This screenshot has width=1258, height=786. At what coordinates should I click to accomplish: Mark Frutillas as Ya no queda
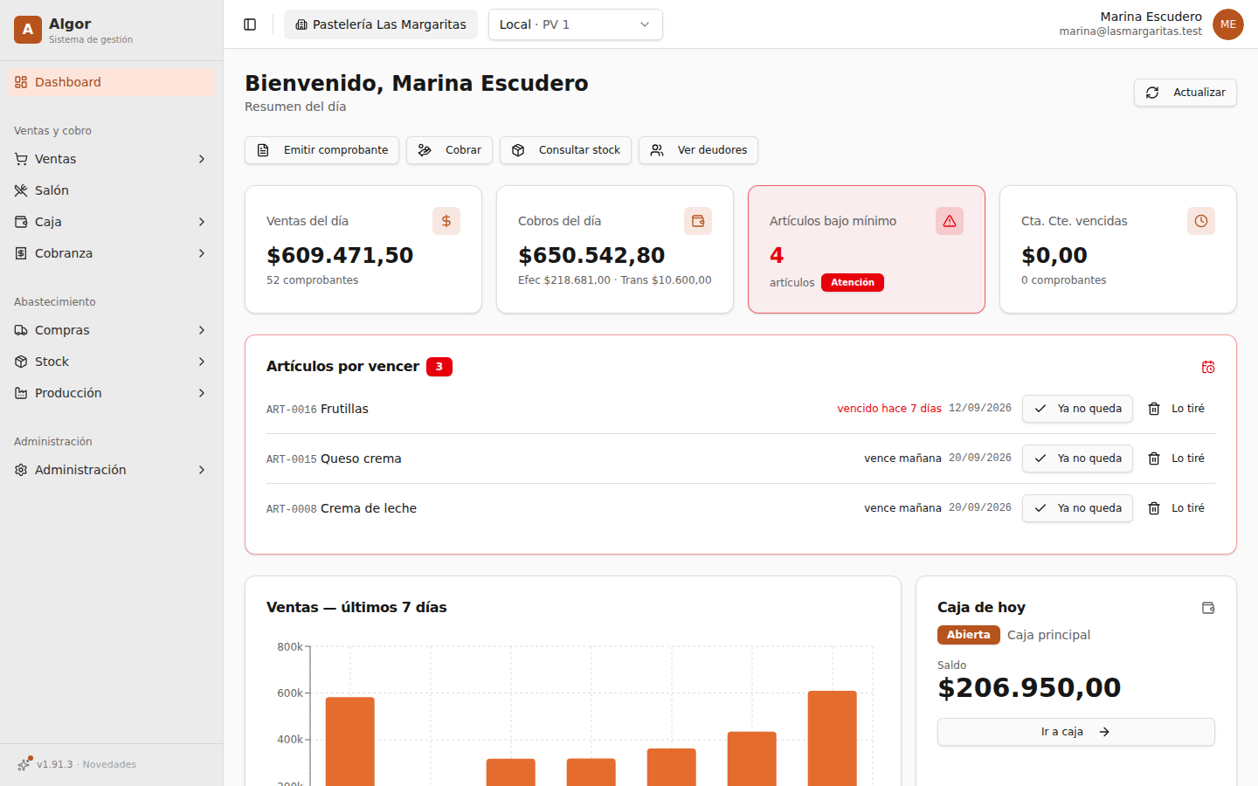[1078, 409]
